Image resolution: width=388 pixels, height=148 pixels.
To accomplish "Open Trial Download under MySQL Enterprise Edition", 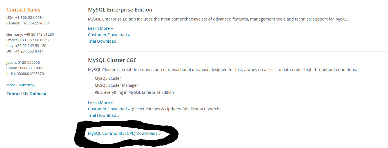I will [x=104, y=41].
